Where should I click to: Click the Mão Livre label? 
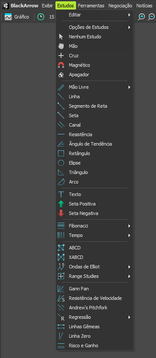point(79,87)
